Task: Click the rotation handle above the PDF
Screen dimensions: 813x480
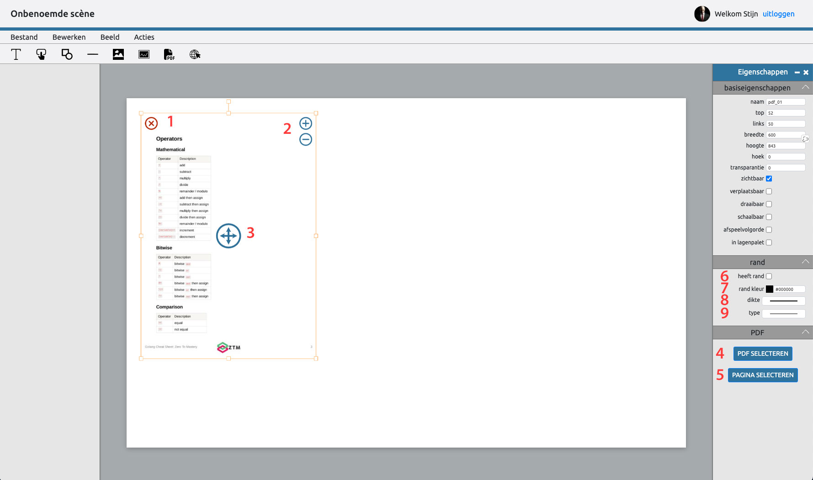Action: pos(228,101)
